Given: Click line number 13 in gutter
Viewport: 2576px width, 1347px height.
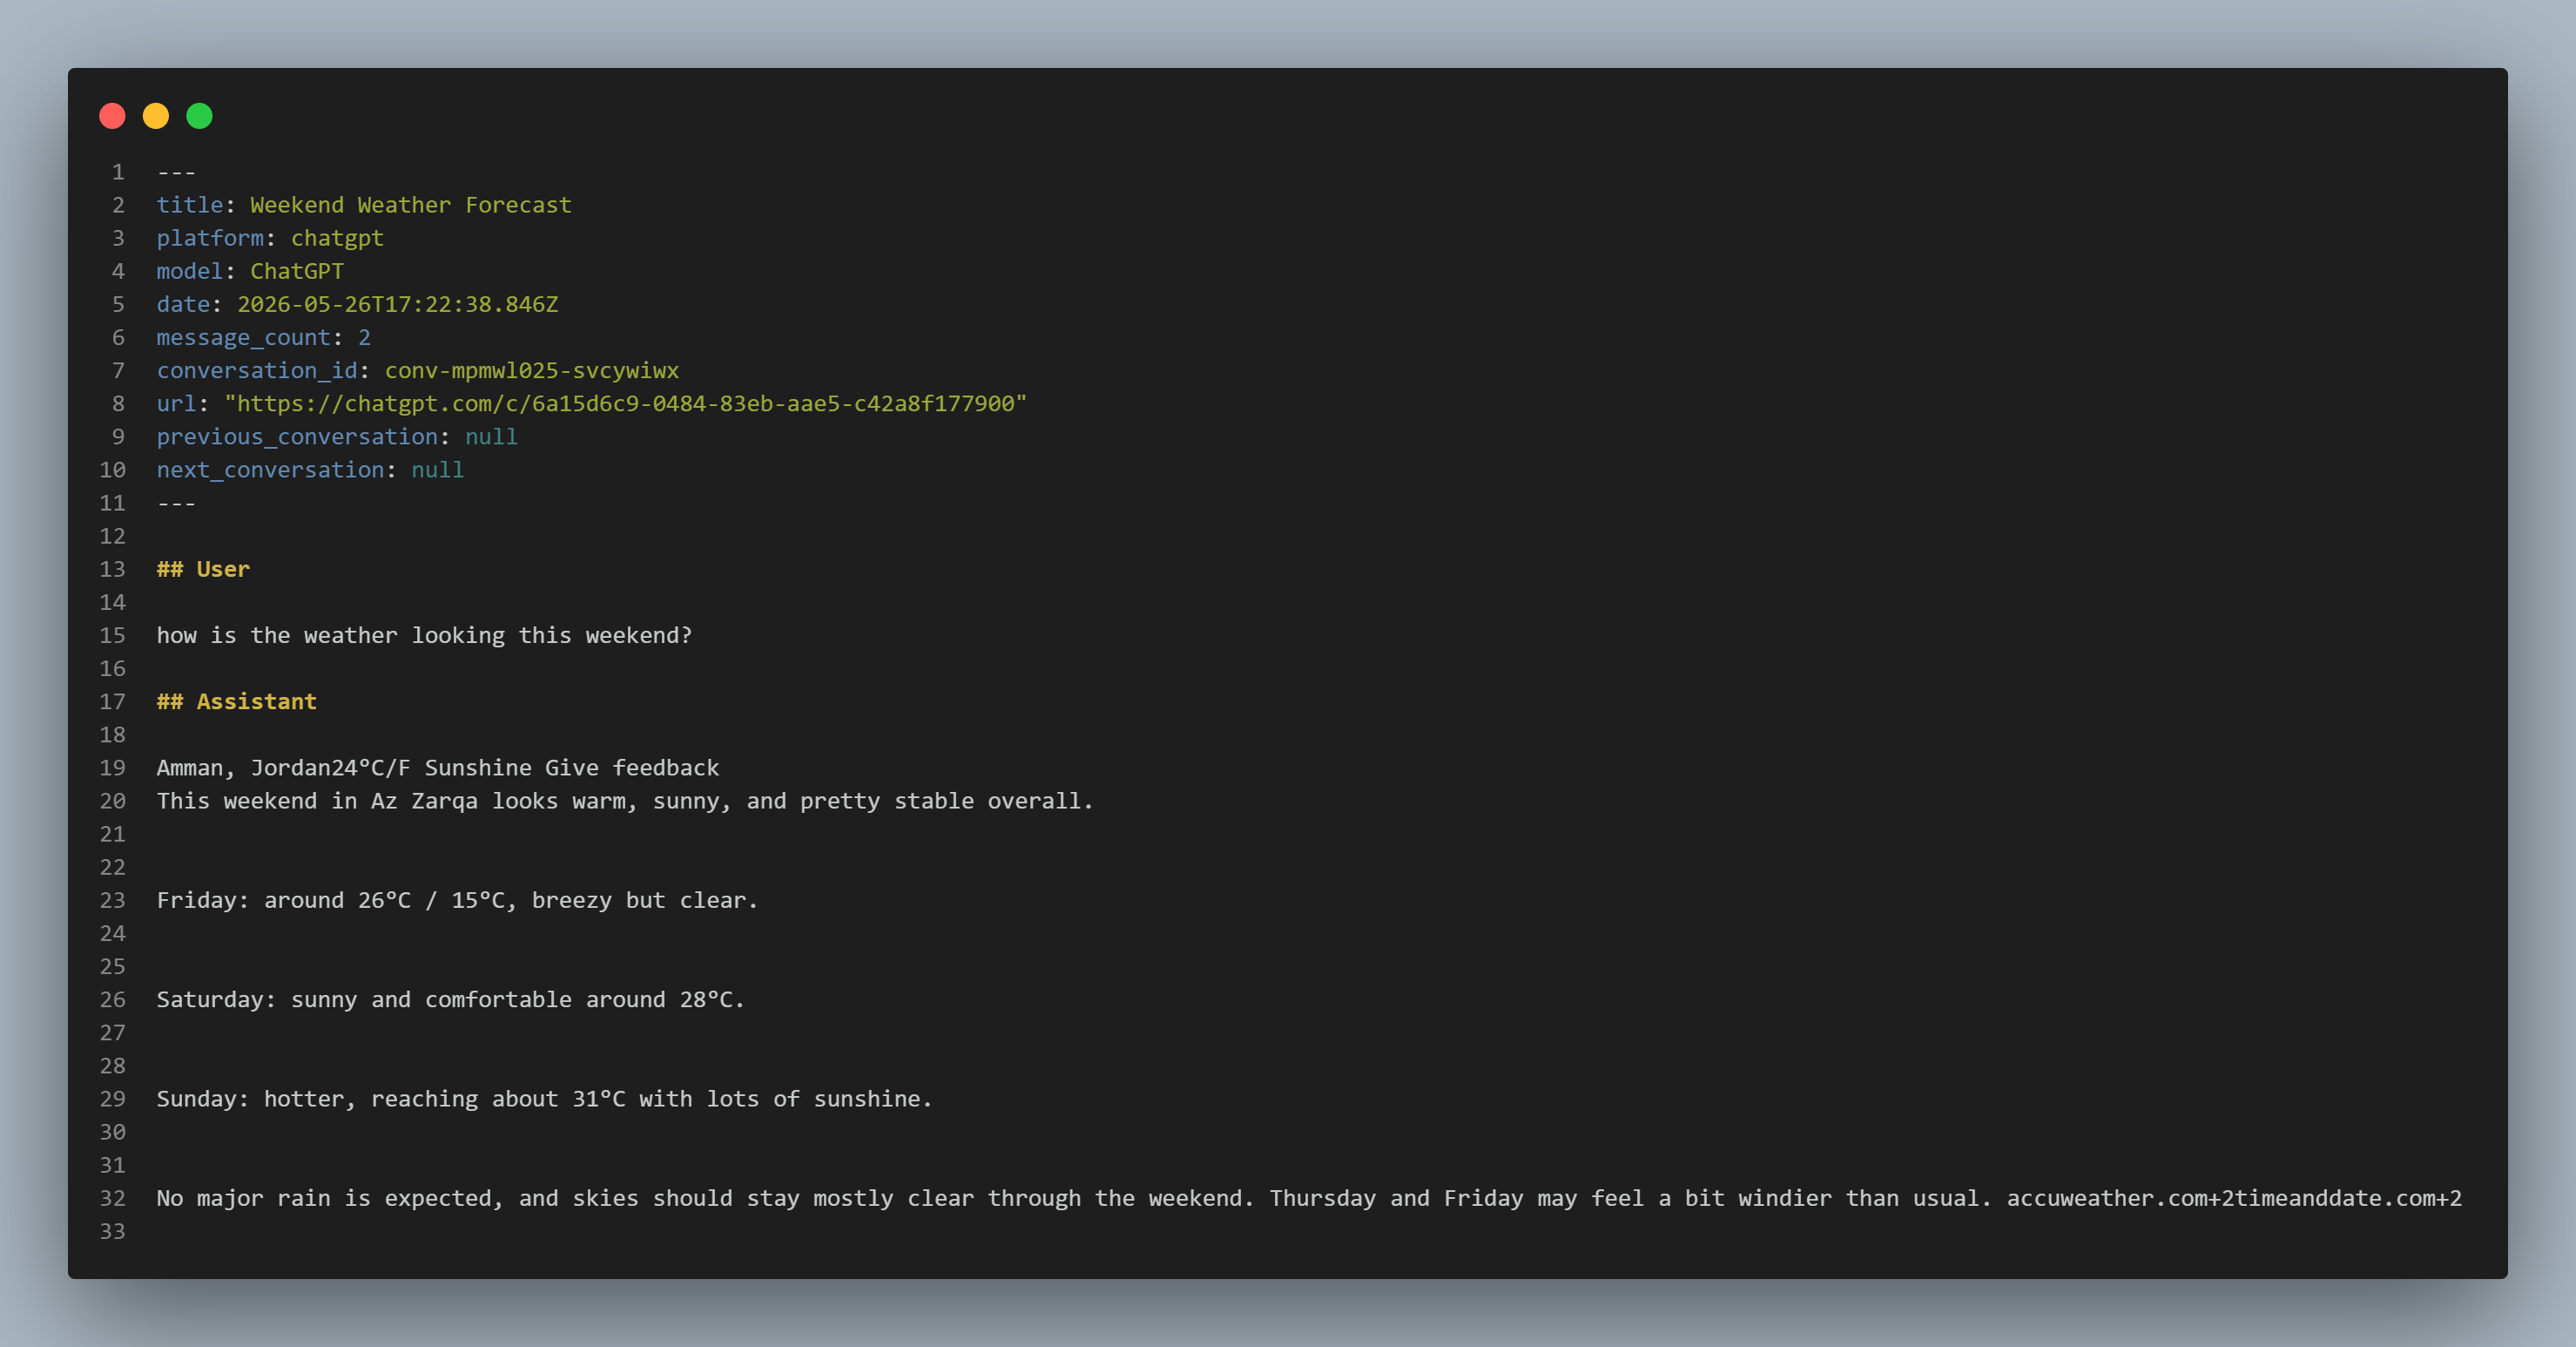Looking at the screenshot, I should tap(112, 570).
